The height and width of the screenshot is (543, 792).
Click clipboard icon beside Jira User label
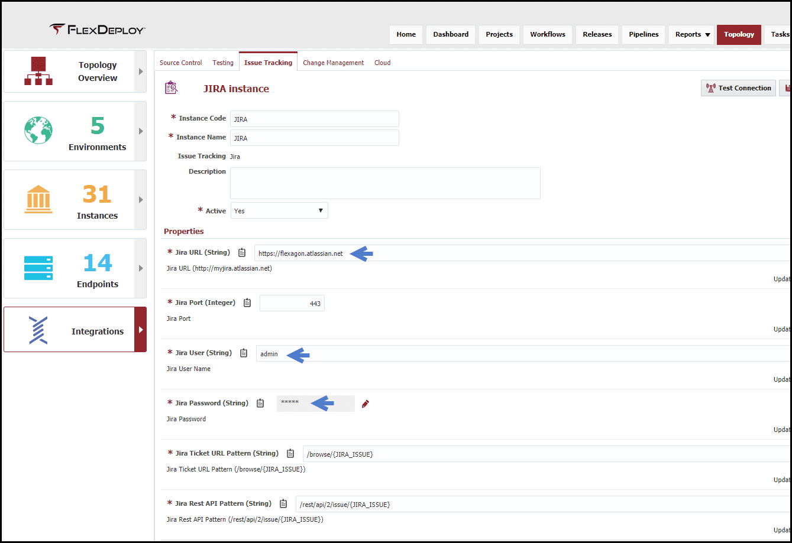tap(244, 353)
